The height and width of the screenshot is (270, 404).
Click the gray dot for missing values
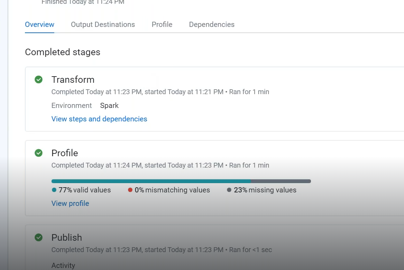(229, 190)
